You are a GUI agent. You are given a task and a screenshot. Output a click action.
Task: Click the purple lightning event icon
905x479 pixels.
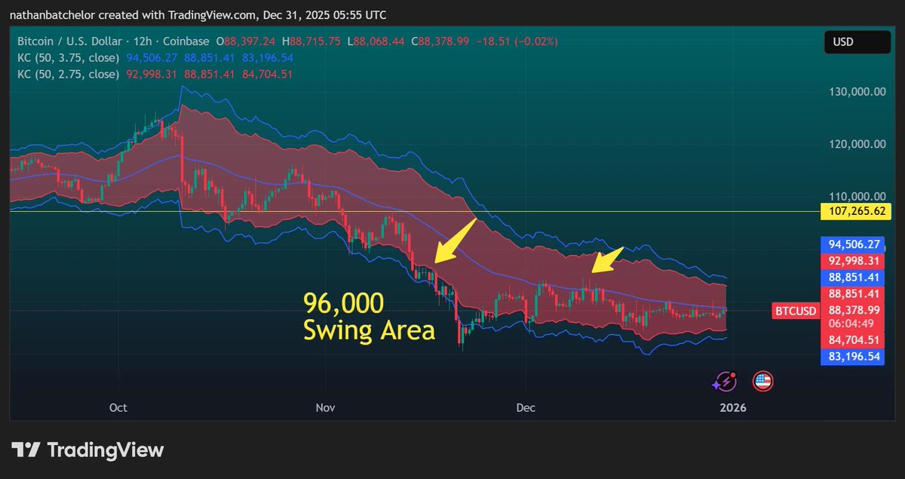(x=725, y=382)
